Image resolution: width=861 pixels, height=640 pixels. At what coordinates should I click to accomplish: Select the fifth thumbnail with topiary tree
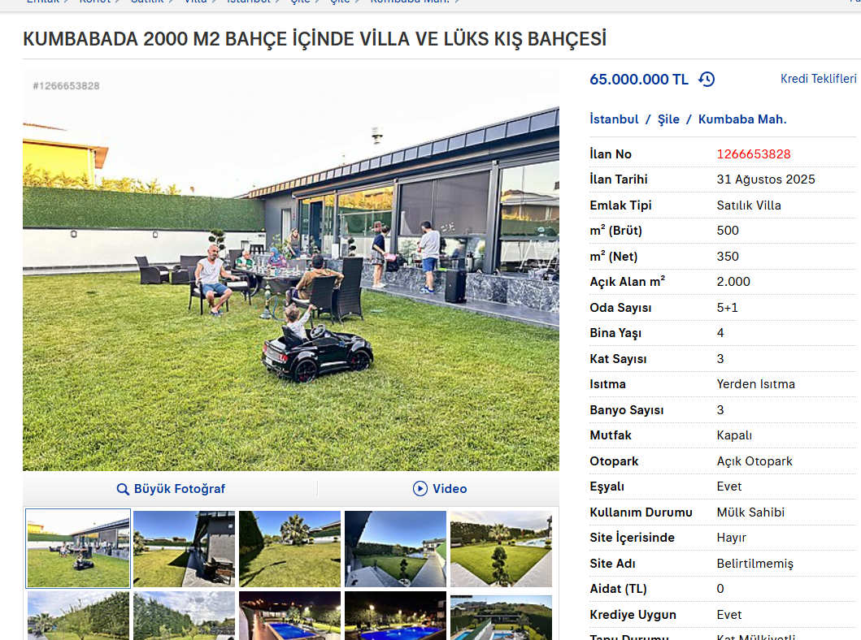[x=502, y=549]
